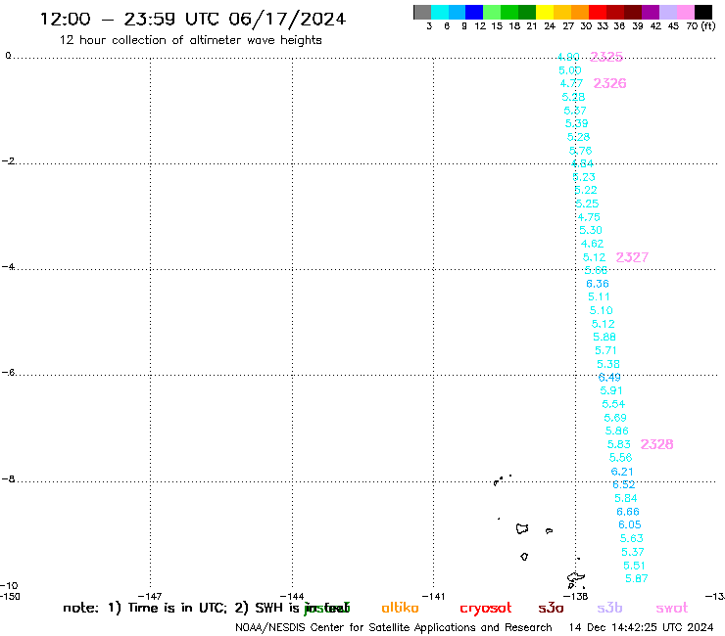Click the wave height value 4.77
Screen dimensions: 725x636
571,83
